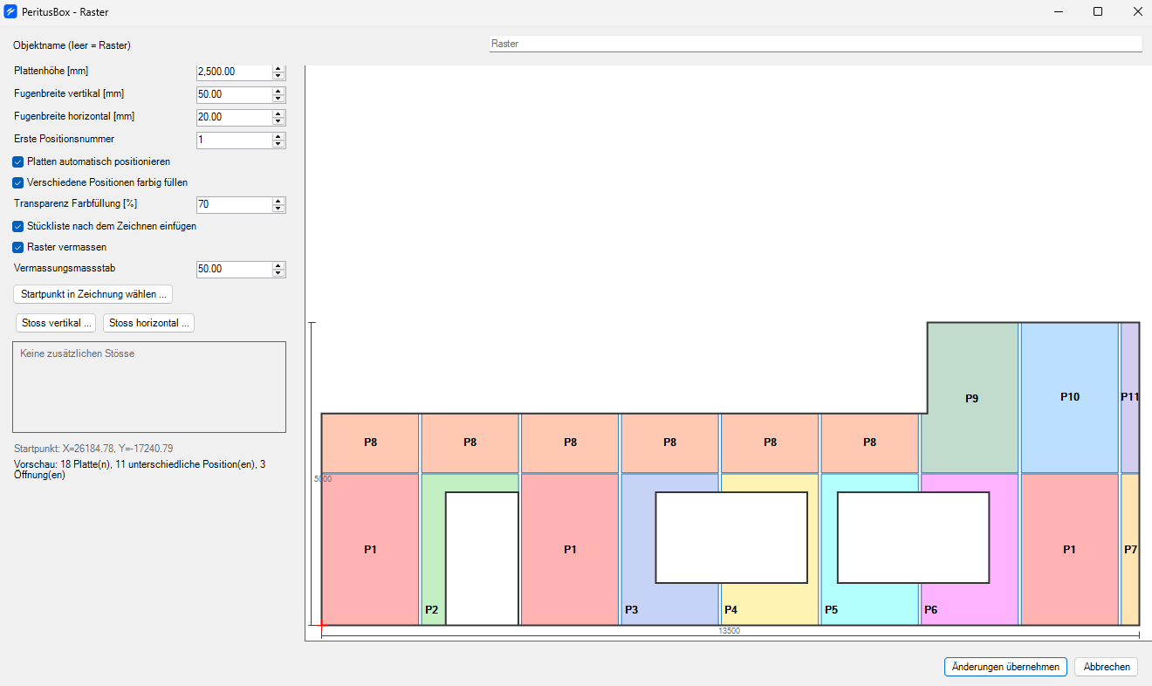
Task: Decrease Vermassungsmassstab with down arrow
Action: click(278, 273)
